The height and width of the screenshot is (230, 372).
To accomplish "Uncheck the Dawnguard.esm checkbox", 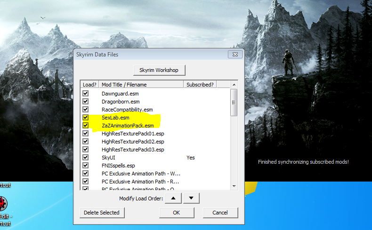I will 85,94.
